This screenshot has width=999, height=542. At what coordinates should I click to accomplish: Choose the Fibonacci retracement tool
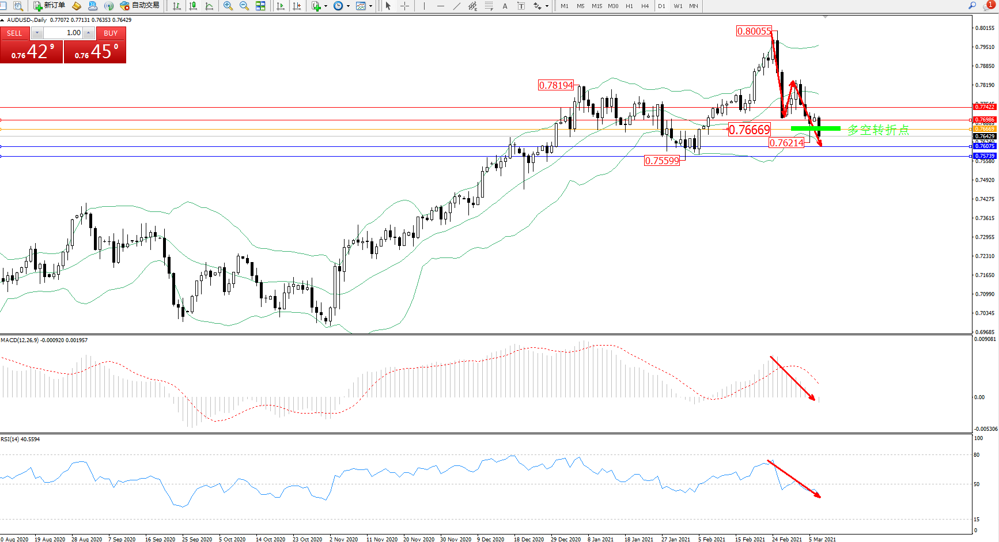[x=489, y=6]
